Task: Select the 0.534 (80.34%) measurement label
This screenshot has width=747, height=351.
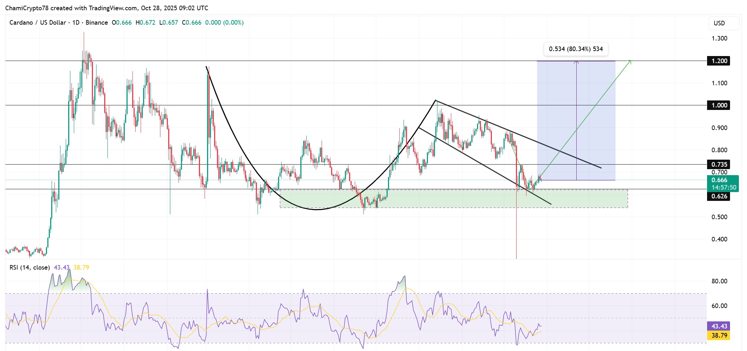Action: 576,49
